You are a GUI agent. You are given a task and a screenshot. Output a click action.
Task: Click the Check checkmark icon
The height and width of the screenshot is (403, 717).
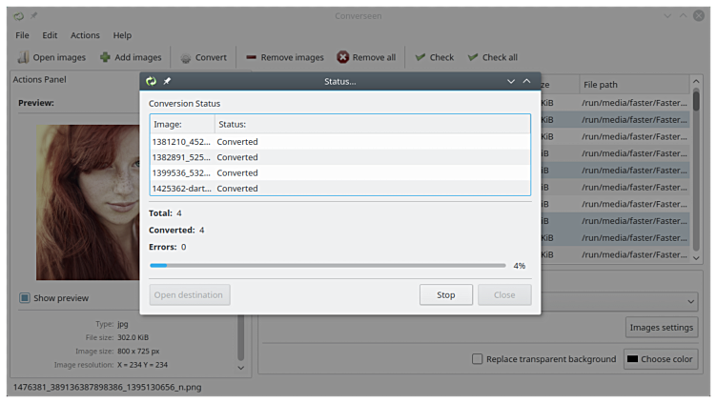pyautogui.click(x=420, y=57)
